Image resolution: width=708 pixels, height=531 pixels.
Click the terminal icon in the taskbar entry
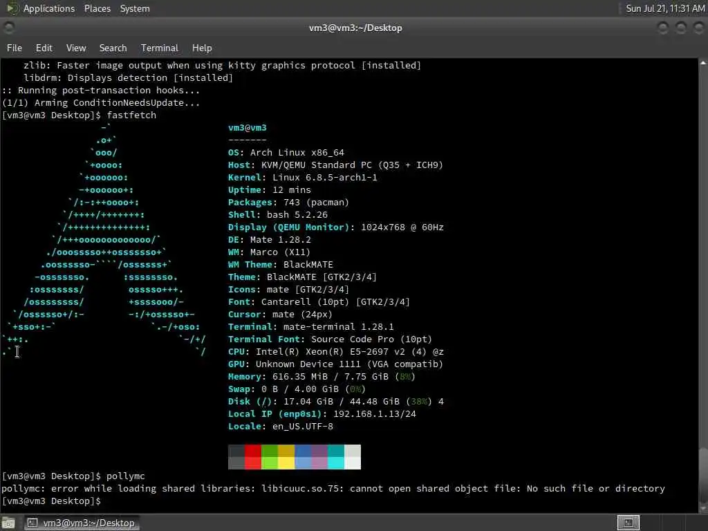(32, 523)
